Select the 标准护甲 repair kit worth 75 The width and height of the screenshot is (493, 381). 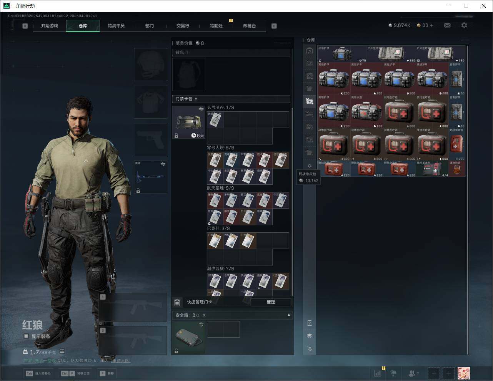[x=342, y=55]
